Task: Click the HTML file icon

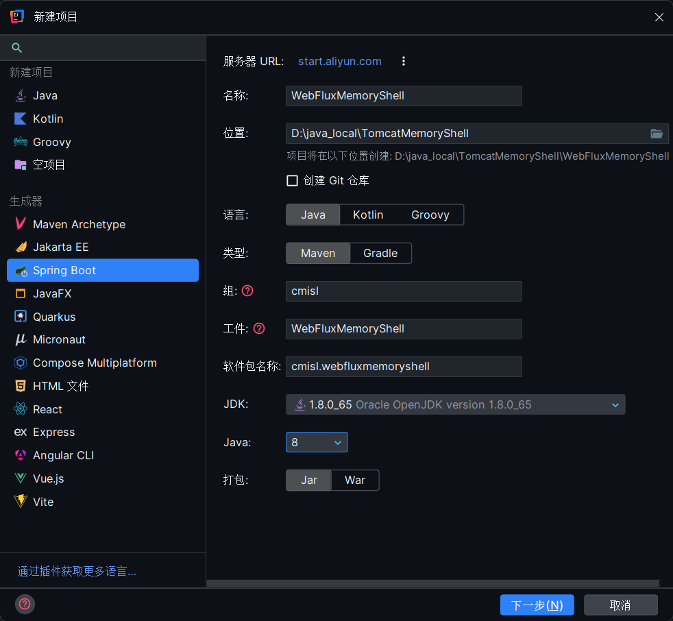Action: 21,386
